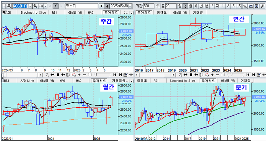This screenshot has height=141, width=268.
Task: Open the sort options dropdown arrow
Action: (45, 6)
